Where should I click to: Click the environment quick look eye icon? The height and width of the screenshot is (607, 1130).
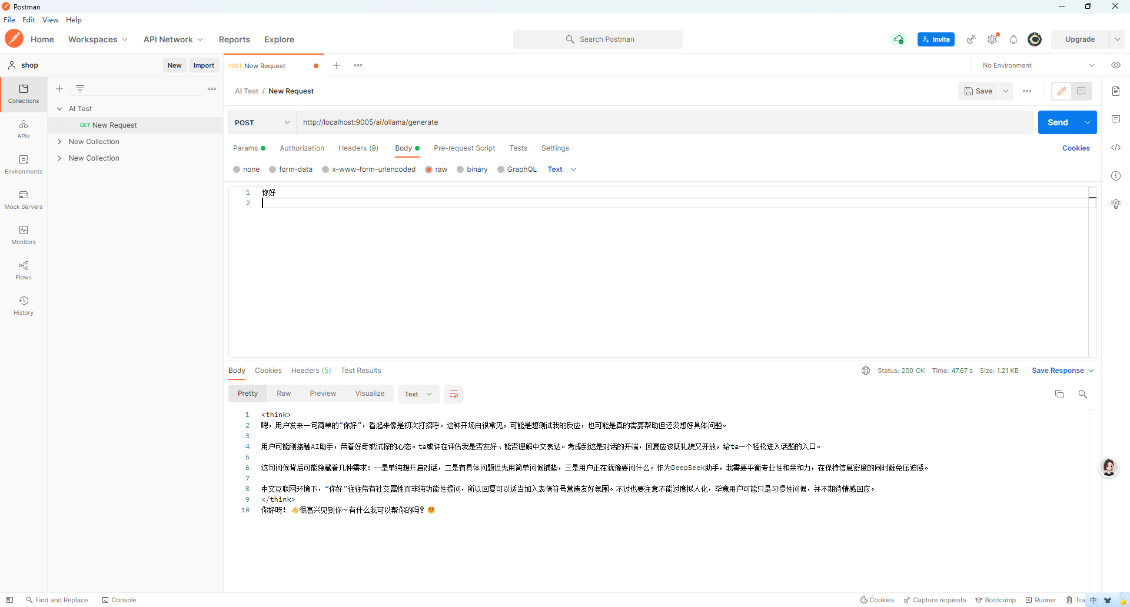coord(1116,65)
